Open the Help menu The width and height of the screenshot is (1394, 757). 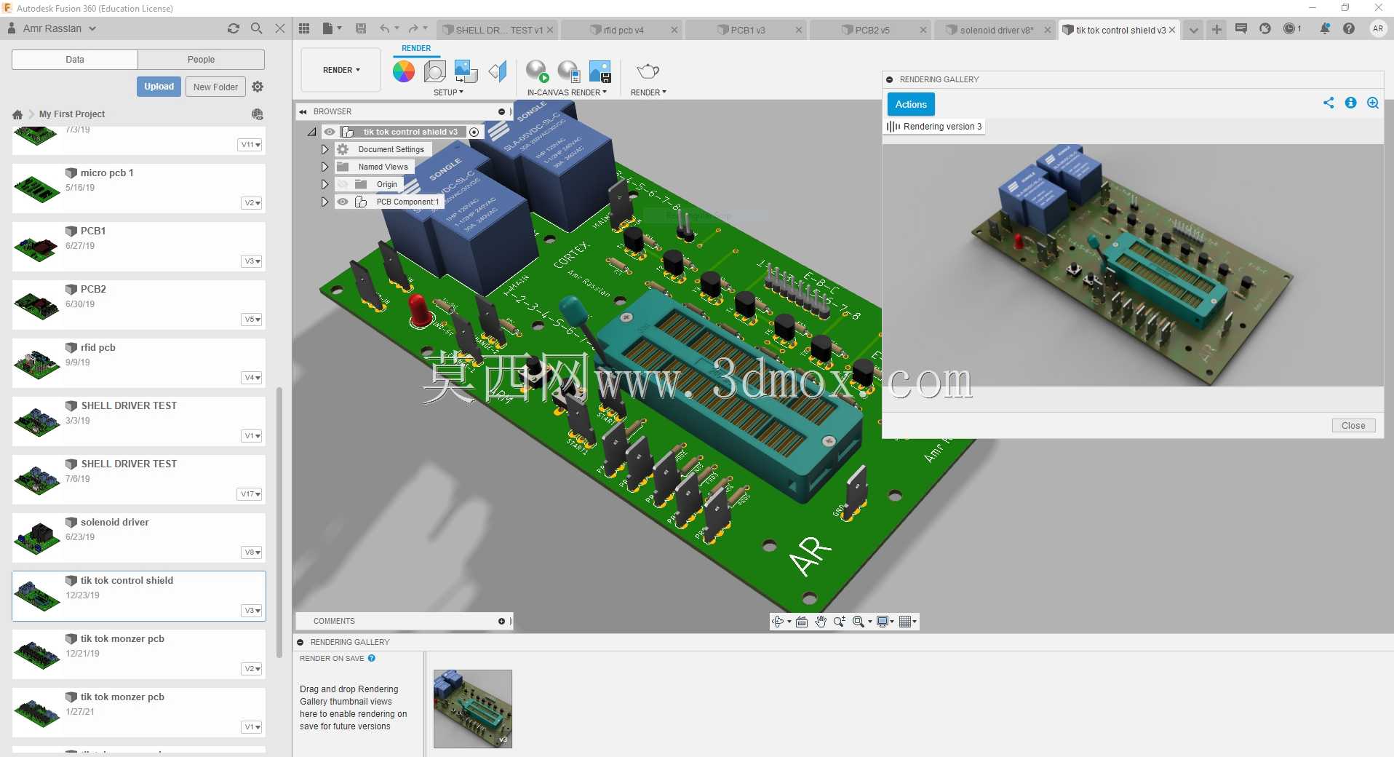1349,28
